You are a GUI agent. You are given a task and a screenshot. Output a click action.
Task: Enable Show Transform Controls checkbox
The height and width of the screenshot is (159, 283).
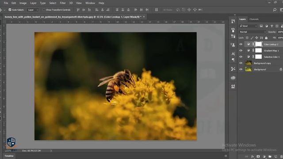click(x=44, y=10)
